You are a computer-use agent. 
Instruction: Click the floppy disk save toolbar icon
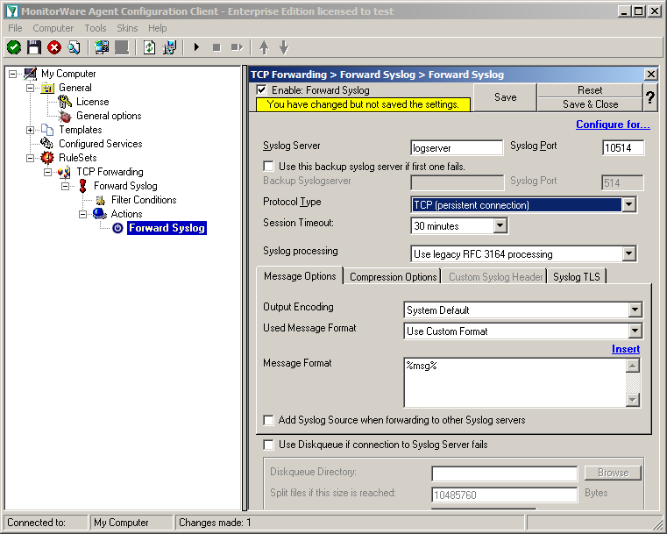pyautogui.click(x=34, y=47)
